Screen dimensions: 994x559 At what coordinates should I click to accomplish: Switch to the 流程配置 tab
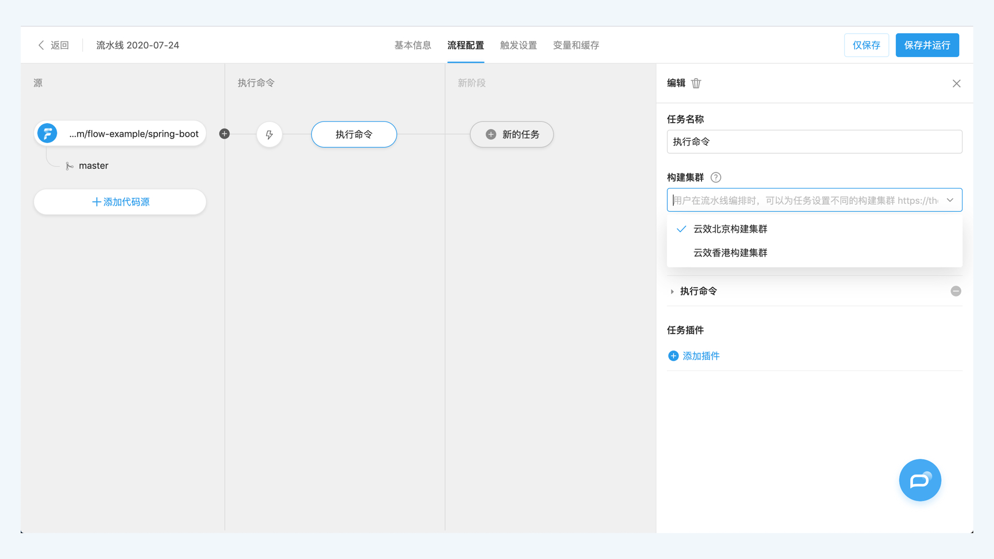click(x=465, y=45)
